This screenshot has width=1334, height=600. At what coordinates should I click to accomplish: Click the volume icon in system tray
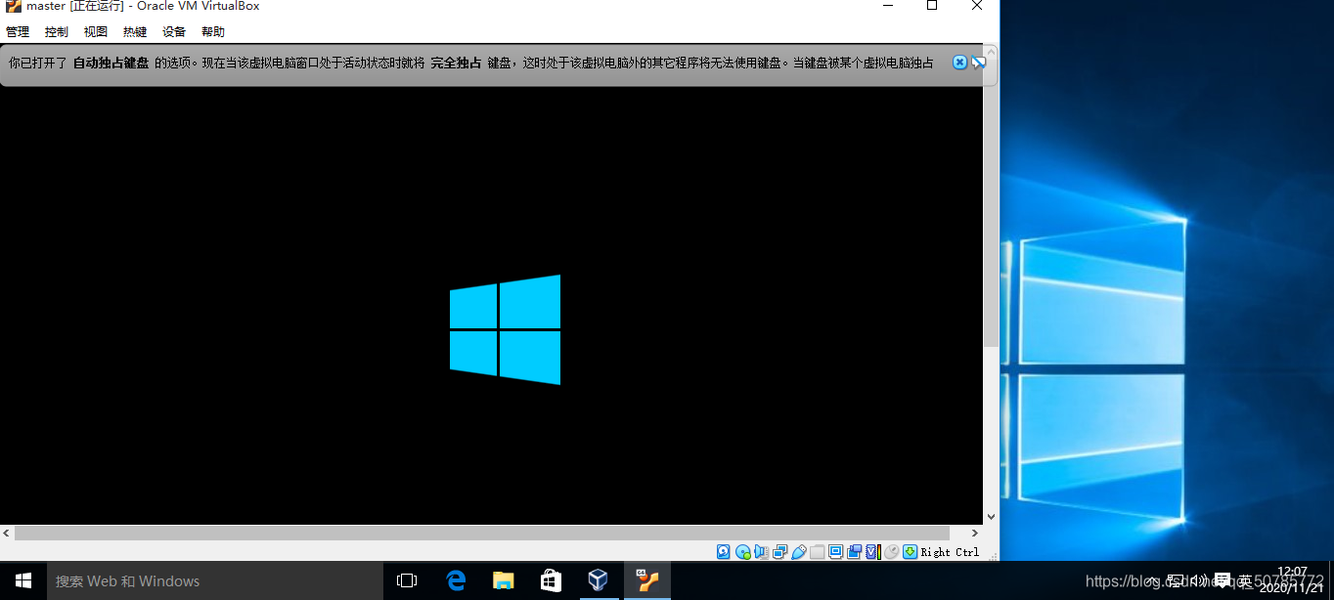click(x=1199, y=580)
